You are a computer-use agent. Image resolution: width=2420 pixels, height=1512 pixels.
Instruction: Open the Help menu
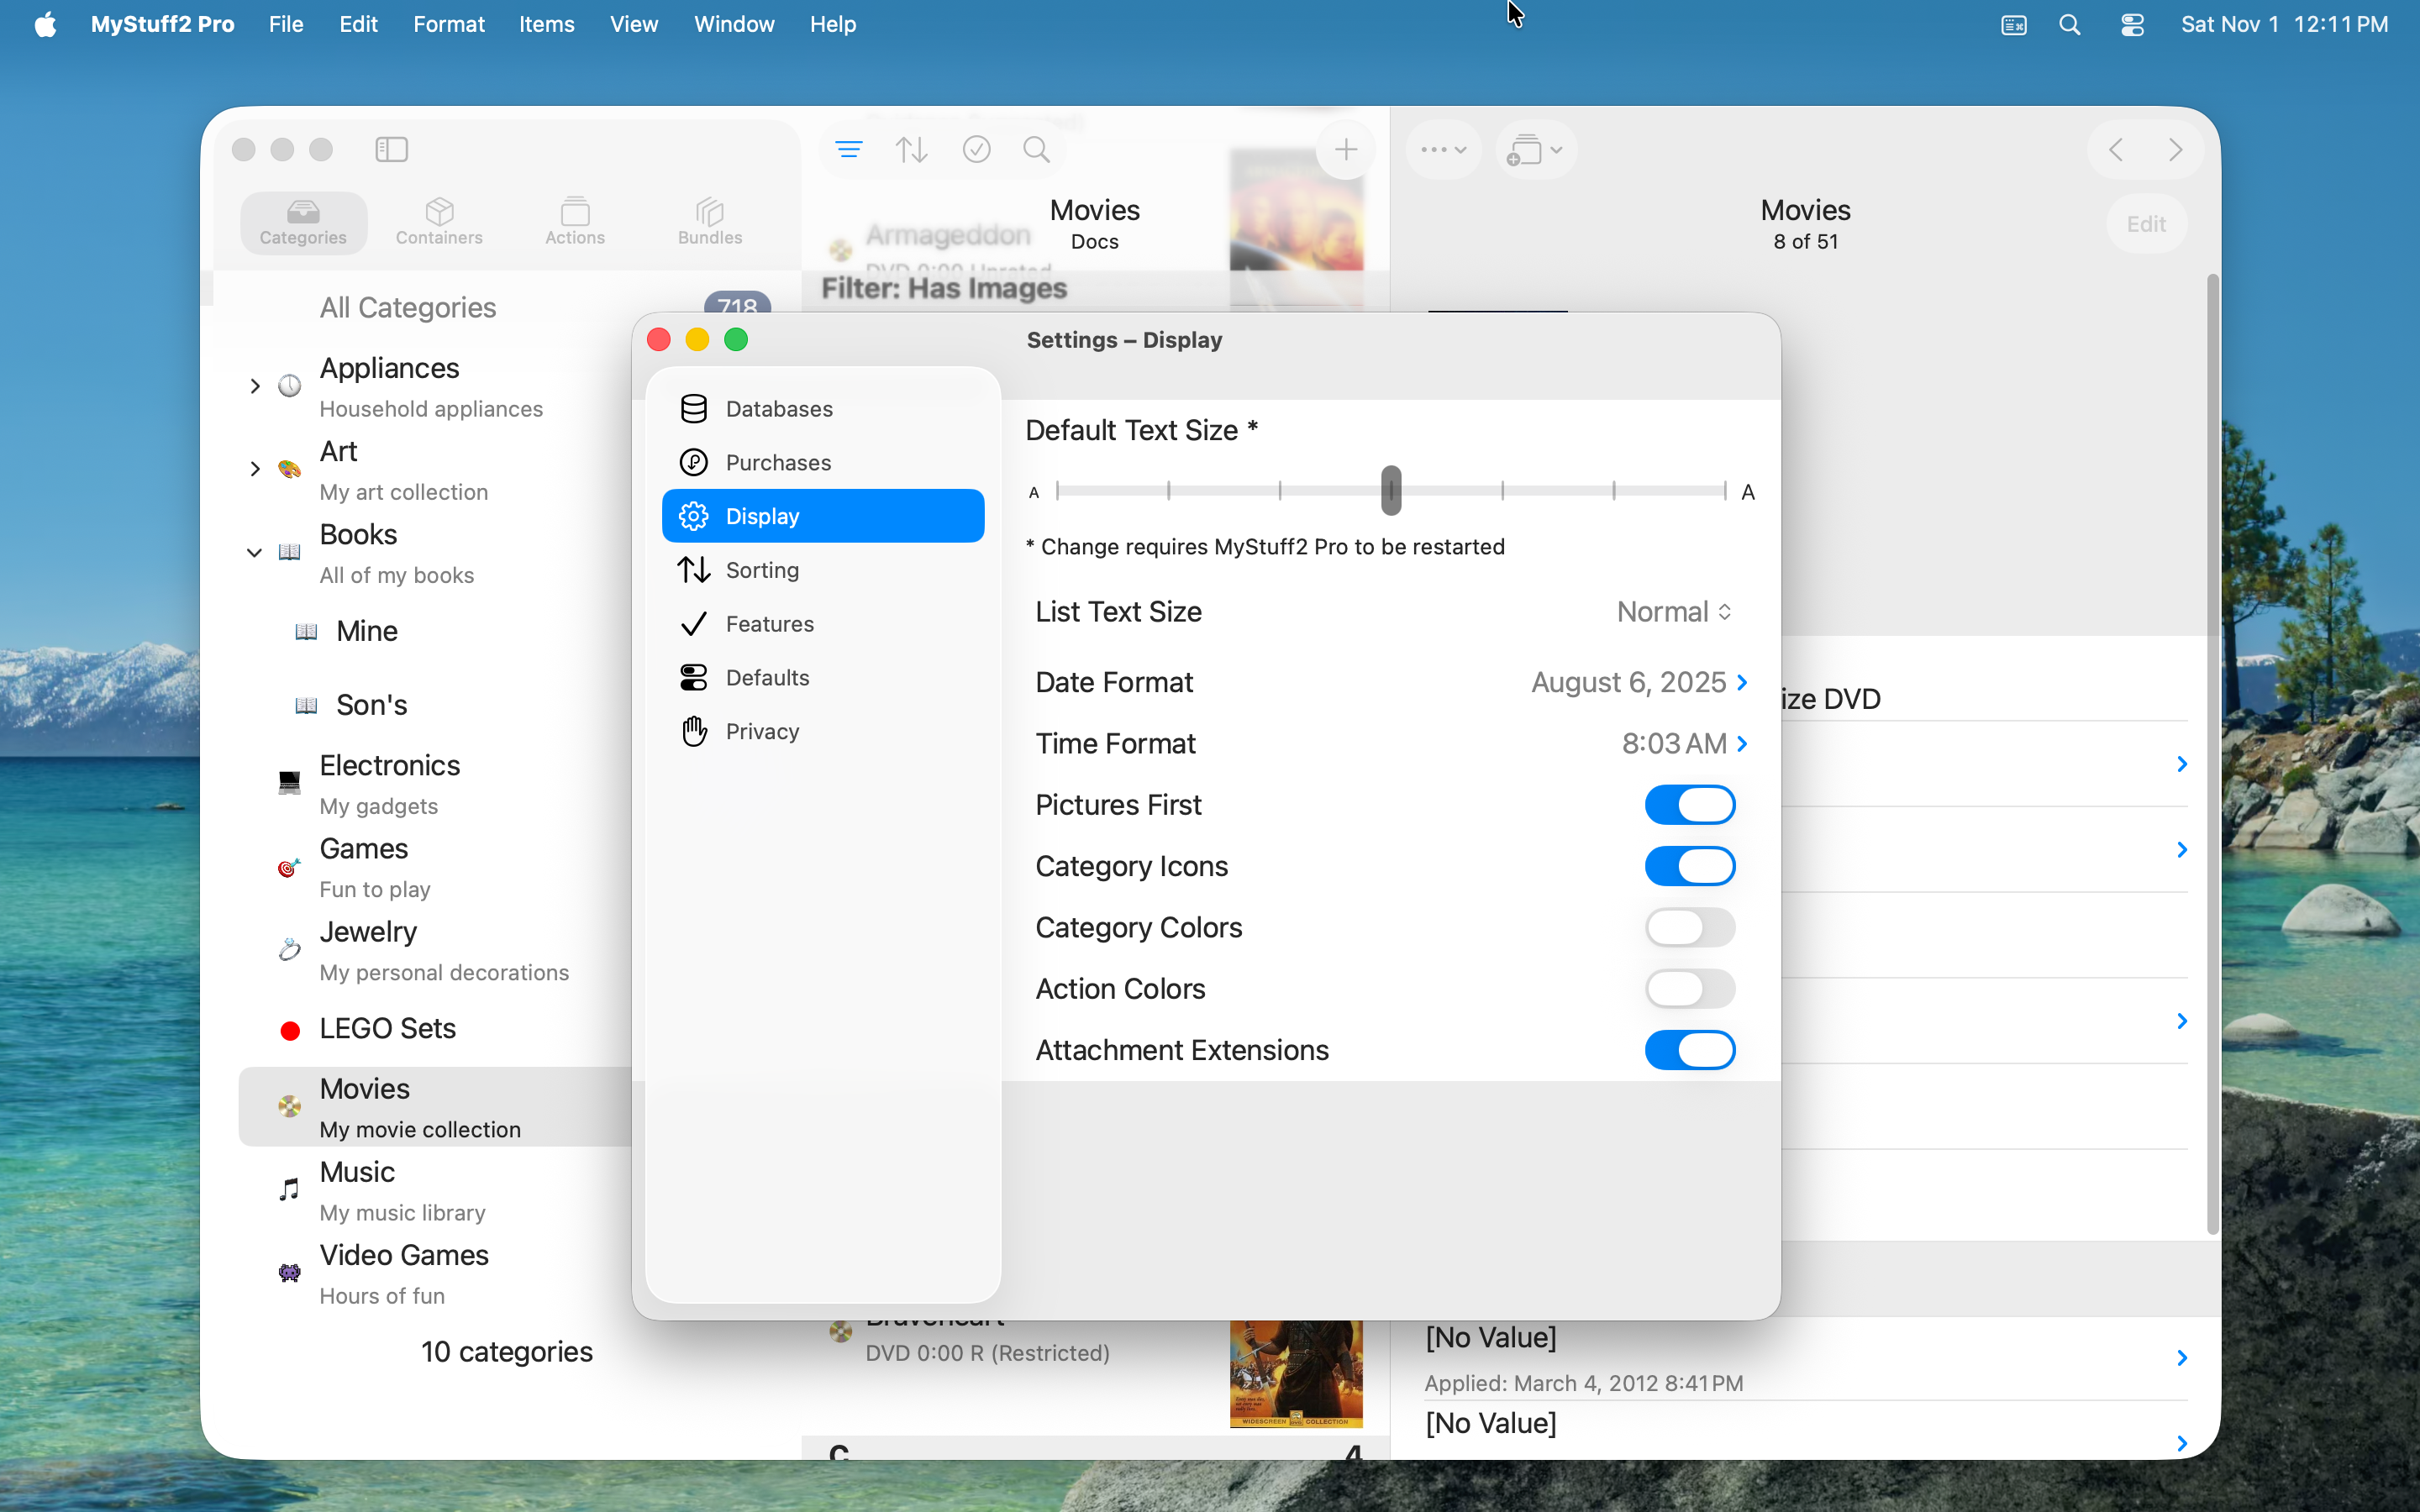[x=833, y=24]
